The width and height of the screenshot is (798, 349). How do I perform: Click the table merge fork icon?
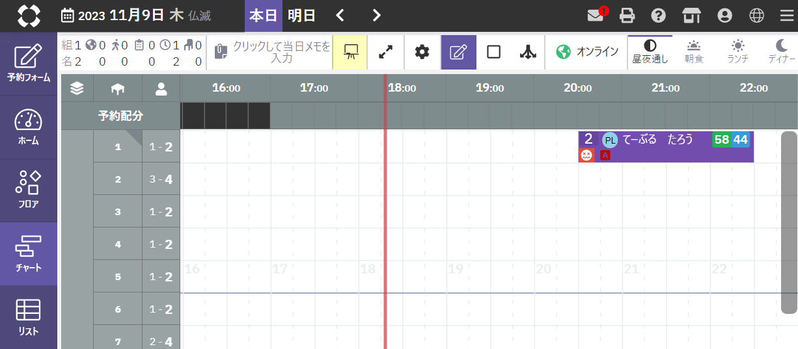[x=527, y=53]
